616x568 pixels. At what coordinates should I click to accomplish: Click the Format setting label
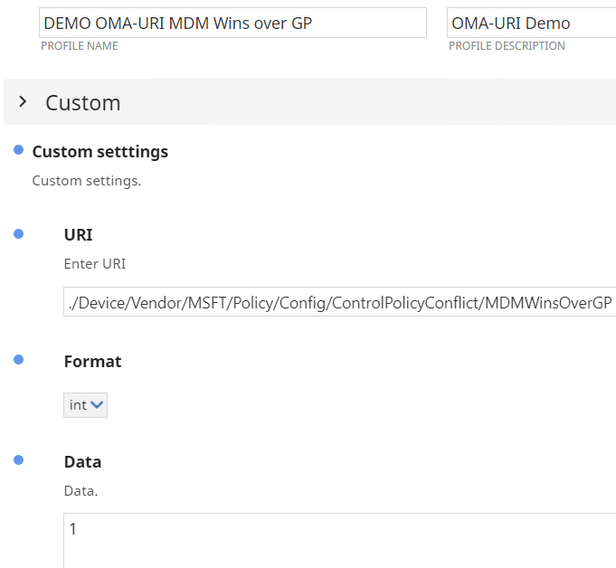[x=92, y=362]
